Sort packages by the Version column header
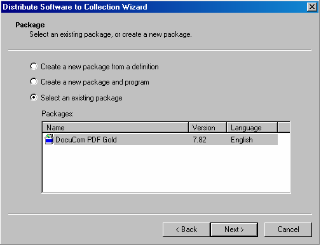Screen dimensions: 321x246 click(207, 128)
